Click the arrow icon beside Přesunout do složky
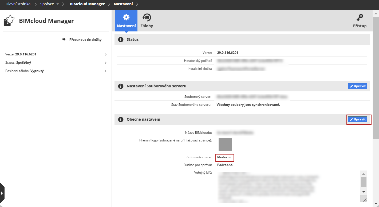The image size is (379, 207). (64, 39)
